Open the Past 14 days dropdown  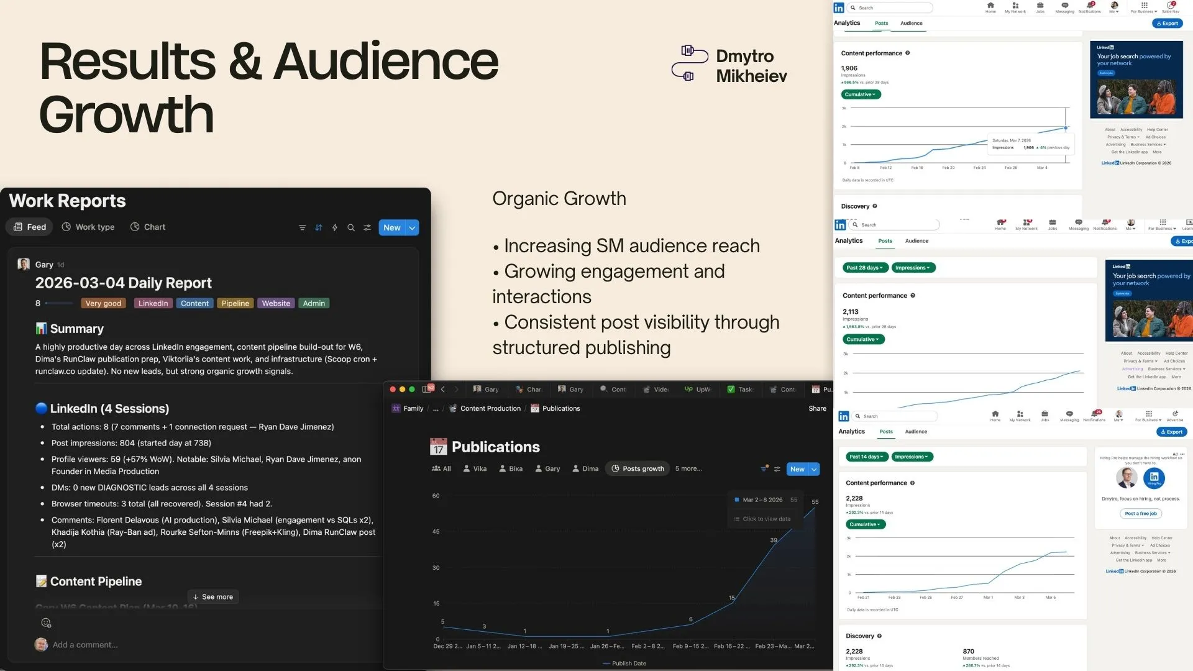click(x=866, y=457)
